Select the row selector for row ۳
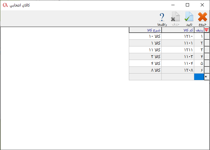The height and width of the screenshot is (150, 210). click(207, 50)
